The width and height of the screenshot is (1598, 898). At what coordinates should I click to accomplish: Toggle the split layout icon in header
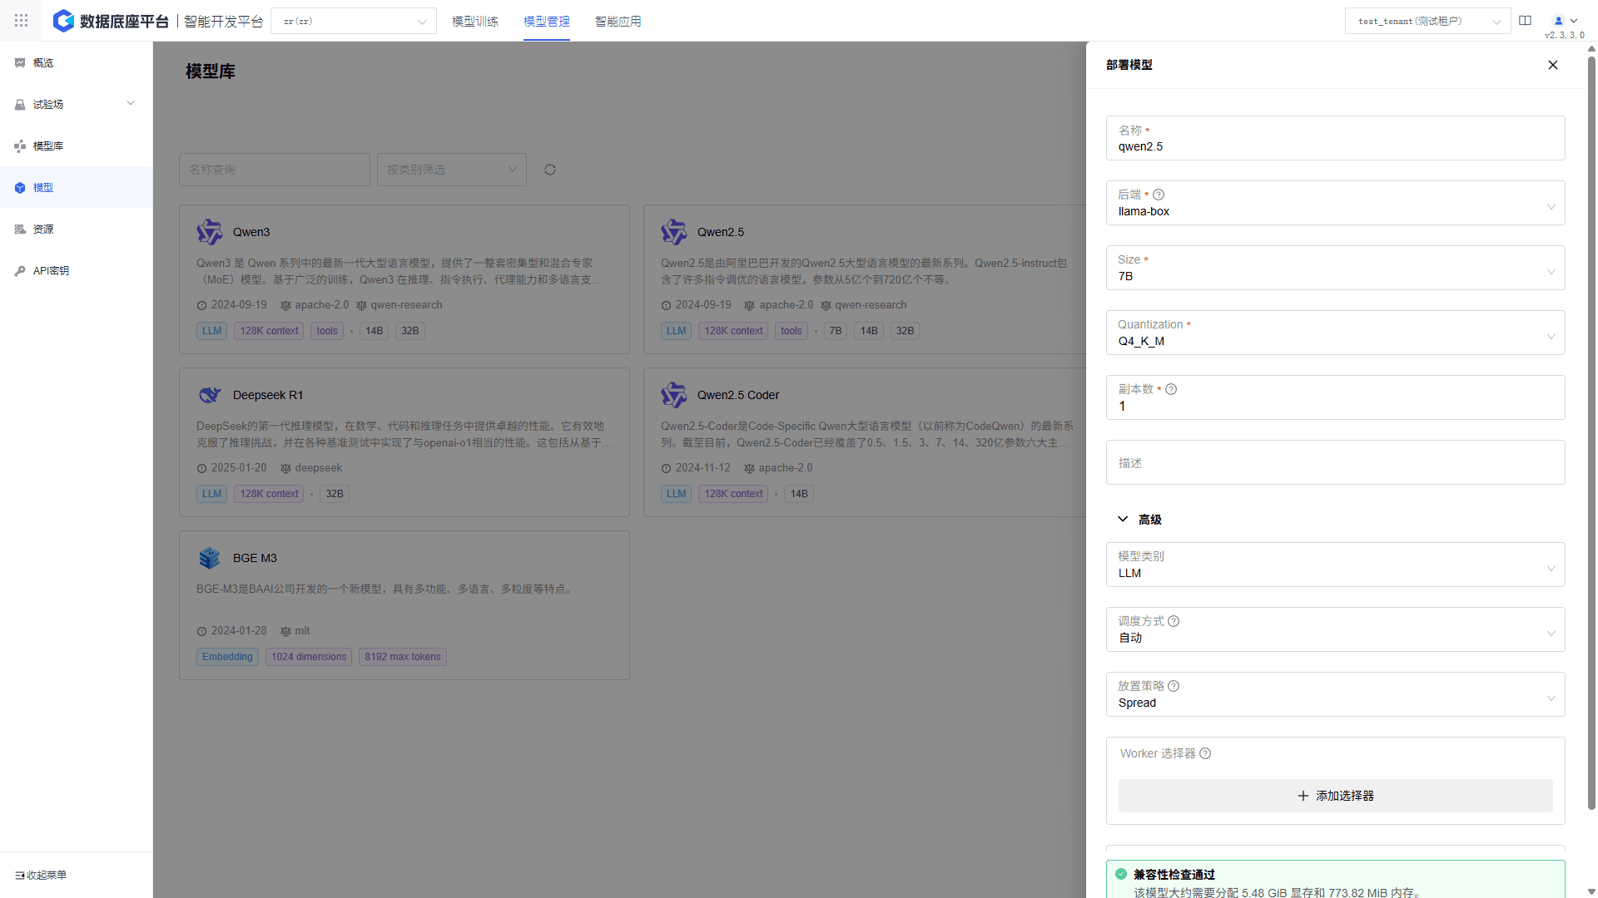click(x=1525, y=21)
